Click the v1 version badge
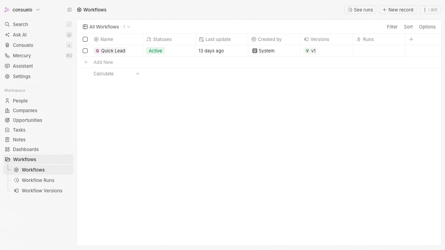 (x=310, y=51)
